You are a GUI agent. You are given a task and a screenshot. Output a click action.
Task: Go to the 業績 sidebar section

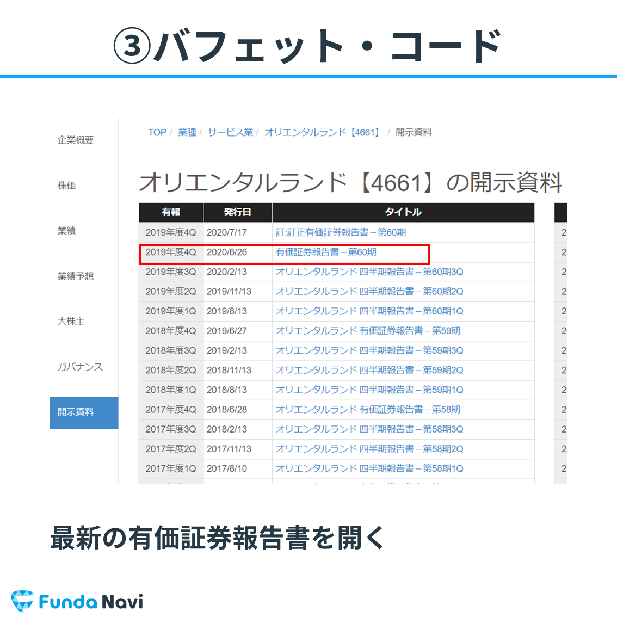[66, 231]
